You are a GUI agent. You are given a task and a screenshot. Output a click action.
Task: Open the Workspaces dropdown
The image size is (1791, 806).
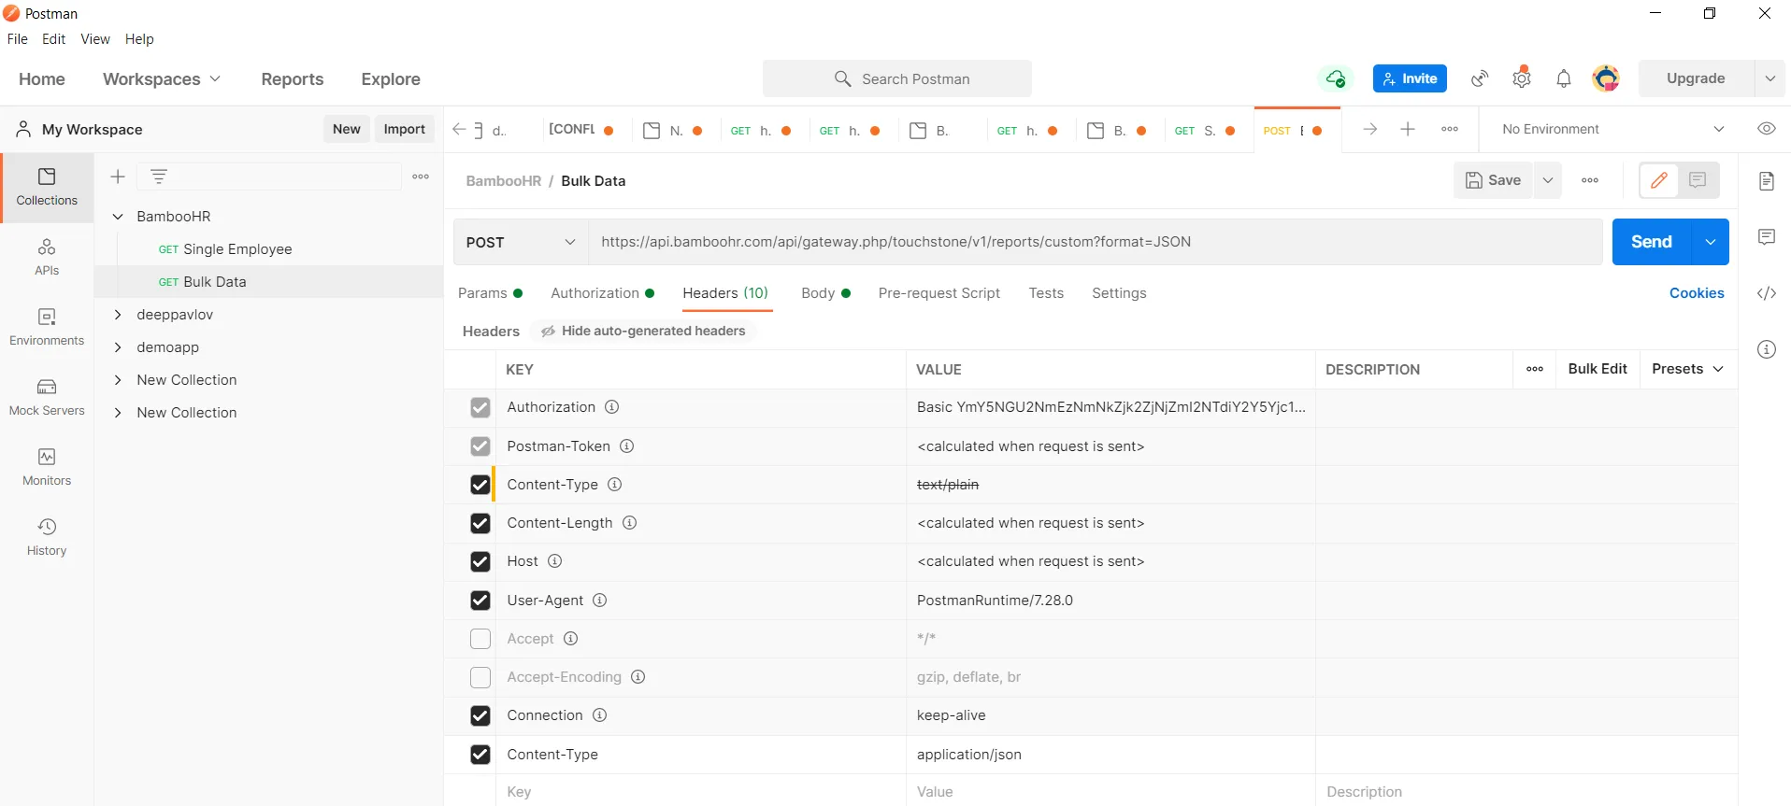tap(162, 79)
